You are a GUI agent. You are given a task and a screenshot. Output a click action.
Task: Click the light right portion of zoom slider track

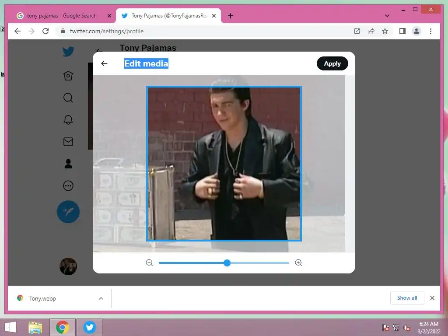point(260,263)
